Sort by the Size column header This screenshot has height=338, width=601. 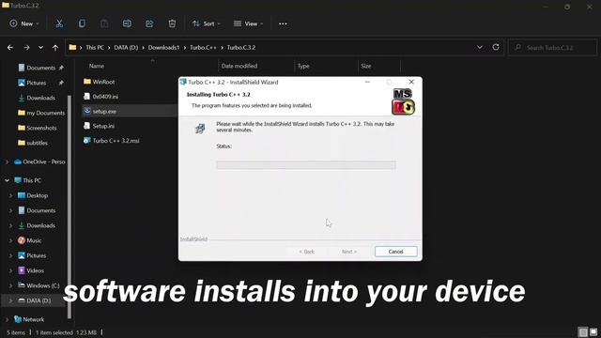[366, 66]
